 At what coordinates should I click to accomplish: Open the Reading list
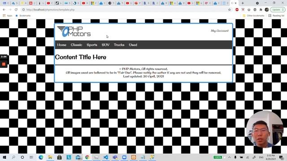point(276,16)
